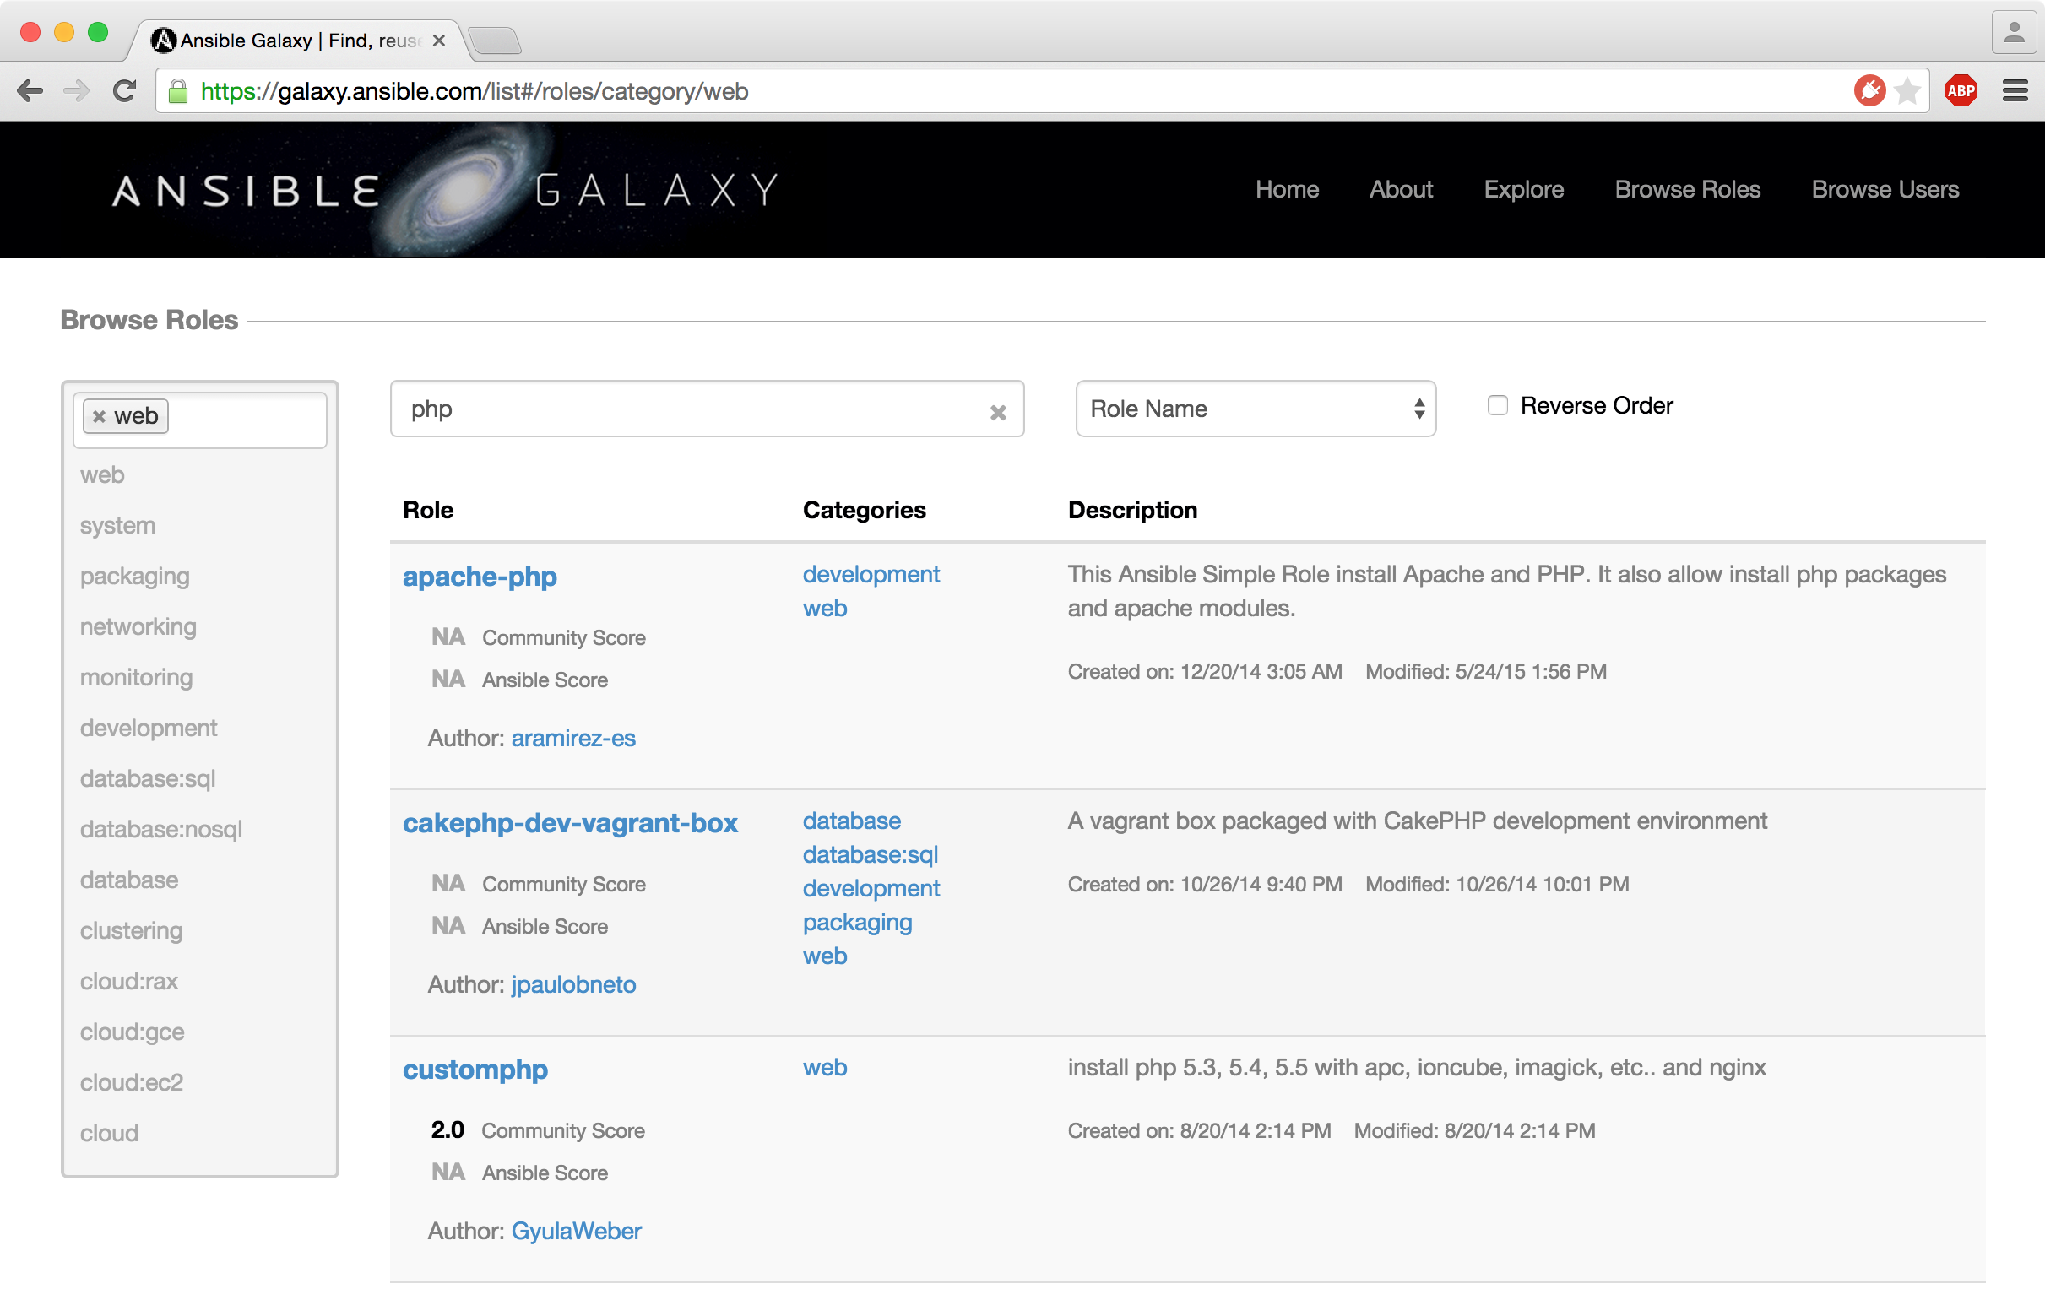2045x1300 pixels.
Task: Open the Role Name sort dropdown
Action: [1255, 409]
